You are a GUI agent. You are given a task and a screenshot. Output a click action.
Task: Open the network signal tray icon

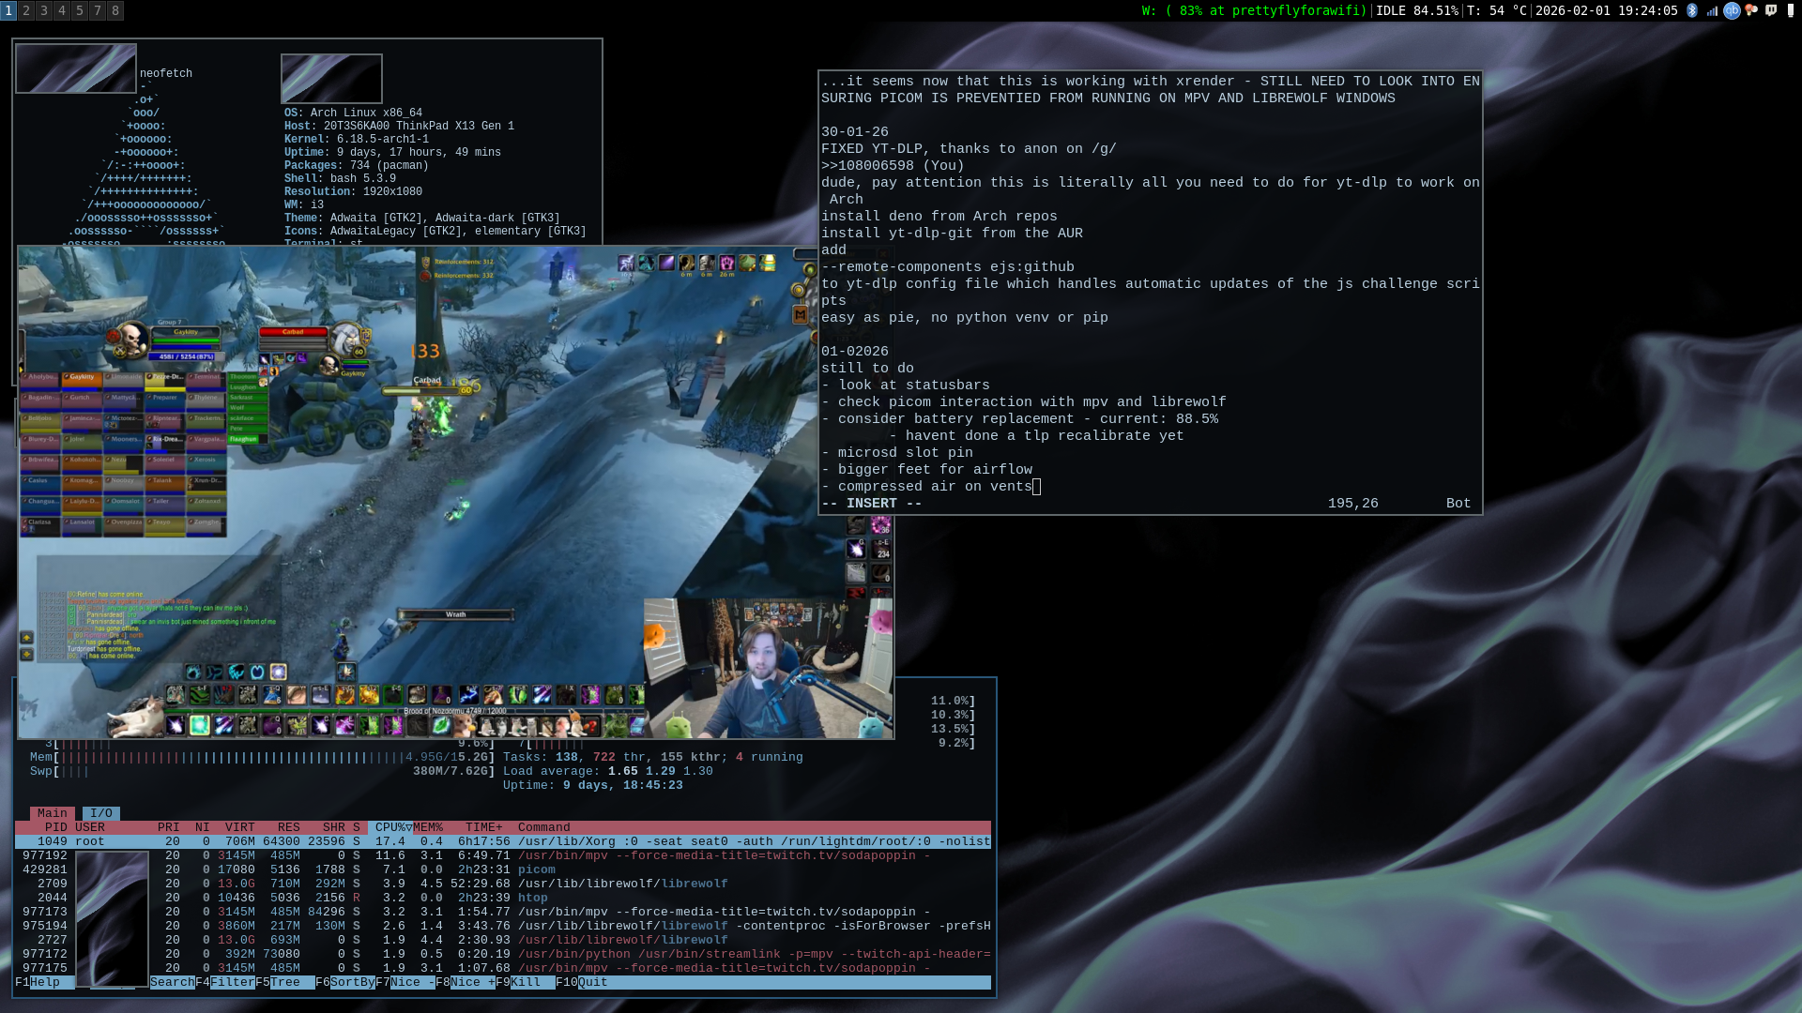click(x=1712, y=10)
